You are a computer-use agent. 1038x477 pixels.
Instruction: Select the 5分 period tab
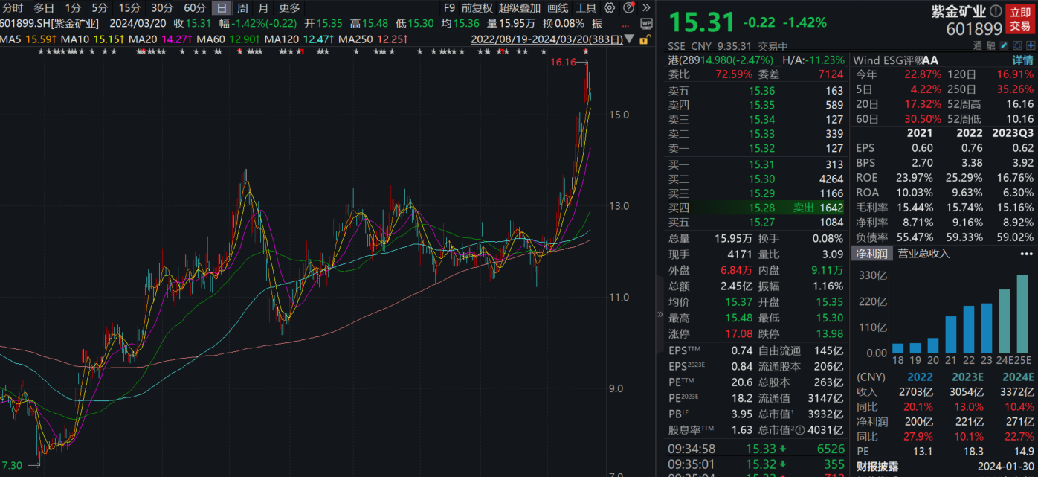point(100,8)
